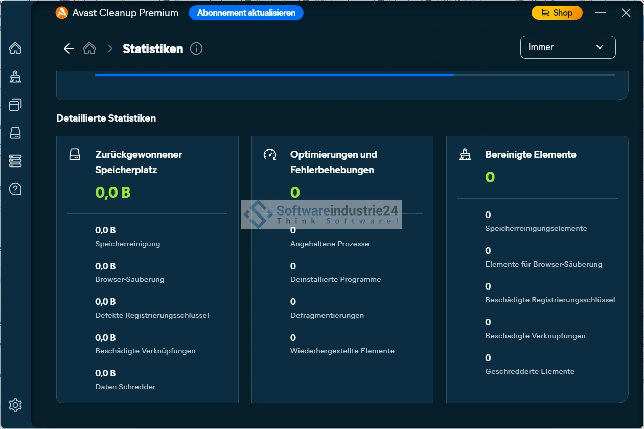Open settings gear in the sidebar
Viewport: 644px width, 429px height.
pyautogui.click(x=15, y=405)
